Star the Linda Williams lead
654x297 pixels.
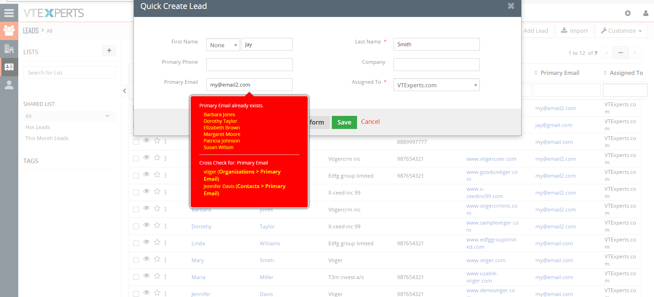coord(157,242)
